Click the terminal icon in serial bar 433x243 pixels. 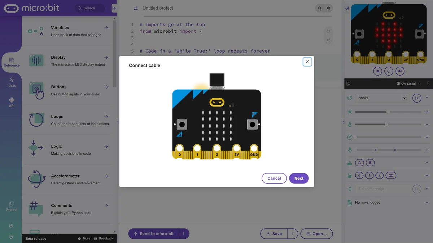[349, 84]
